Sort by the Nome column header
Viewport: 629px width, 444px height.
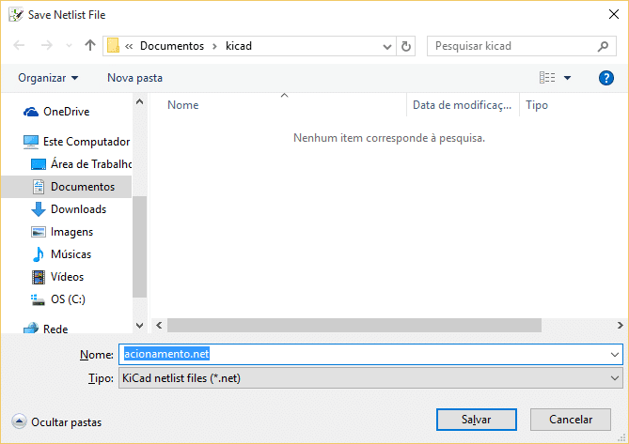(183, 105)
